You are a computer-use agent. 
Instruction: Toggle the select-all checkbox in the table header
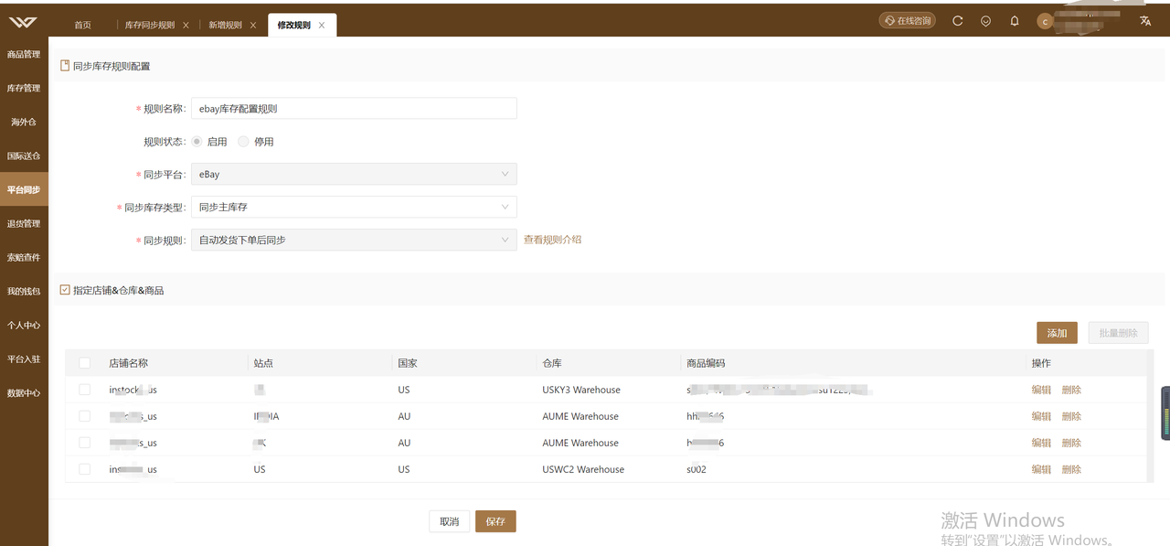(x=84, y=362)
